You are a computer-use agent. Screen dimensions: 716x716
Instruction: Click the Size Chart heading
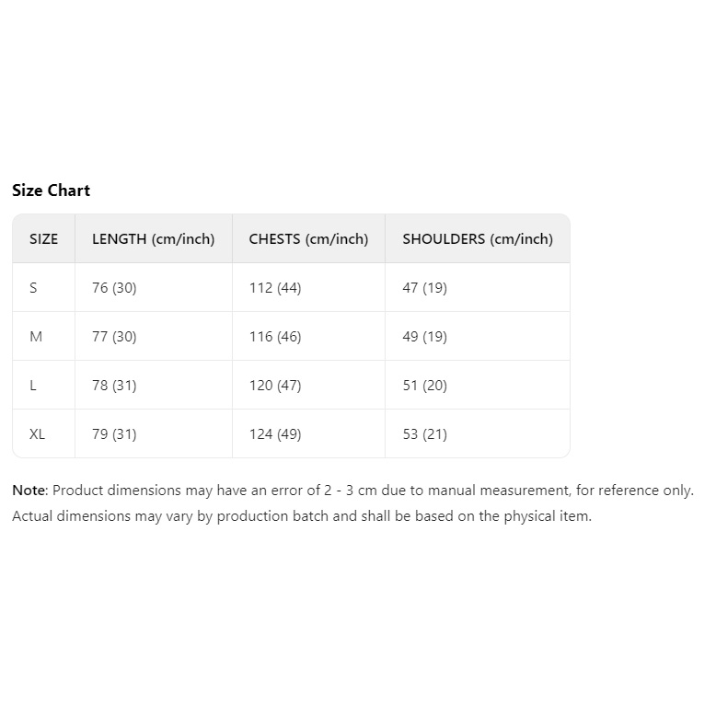51,191
